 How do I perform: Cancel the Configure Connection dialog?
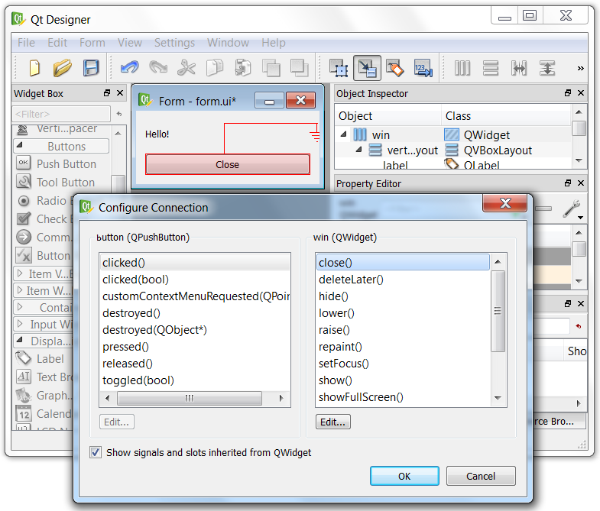(x=481, y=476)
